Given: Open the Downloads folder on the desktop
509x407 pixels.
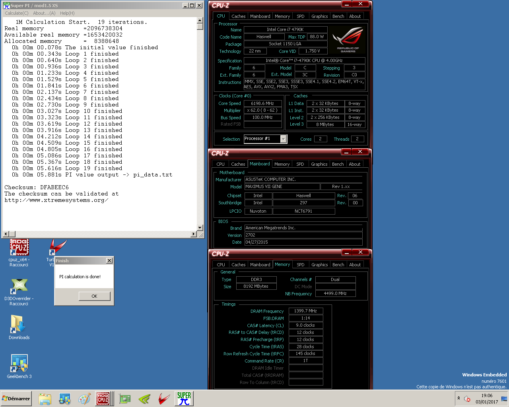Looking at the screenshot, I should pyautogui.click(x=19, y=327).
